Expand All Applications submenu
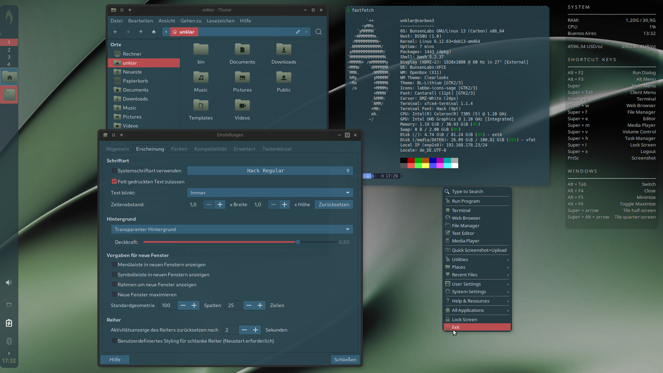The image size is (663, 373). pyautogui.click(x=477, y=310)
